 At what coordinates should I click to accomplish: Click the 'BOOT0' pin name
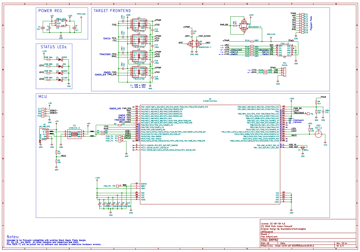(144, 184)
